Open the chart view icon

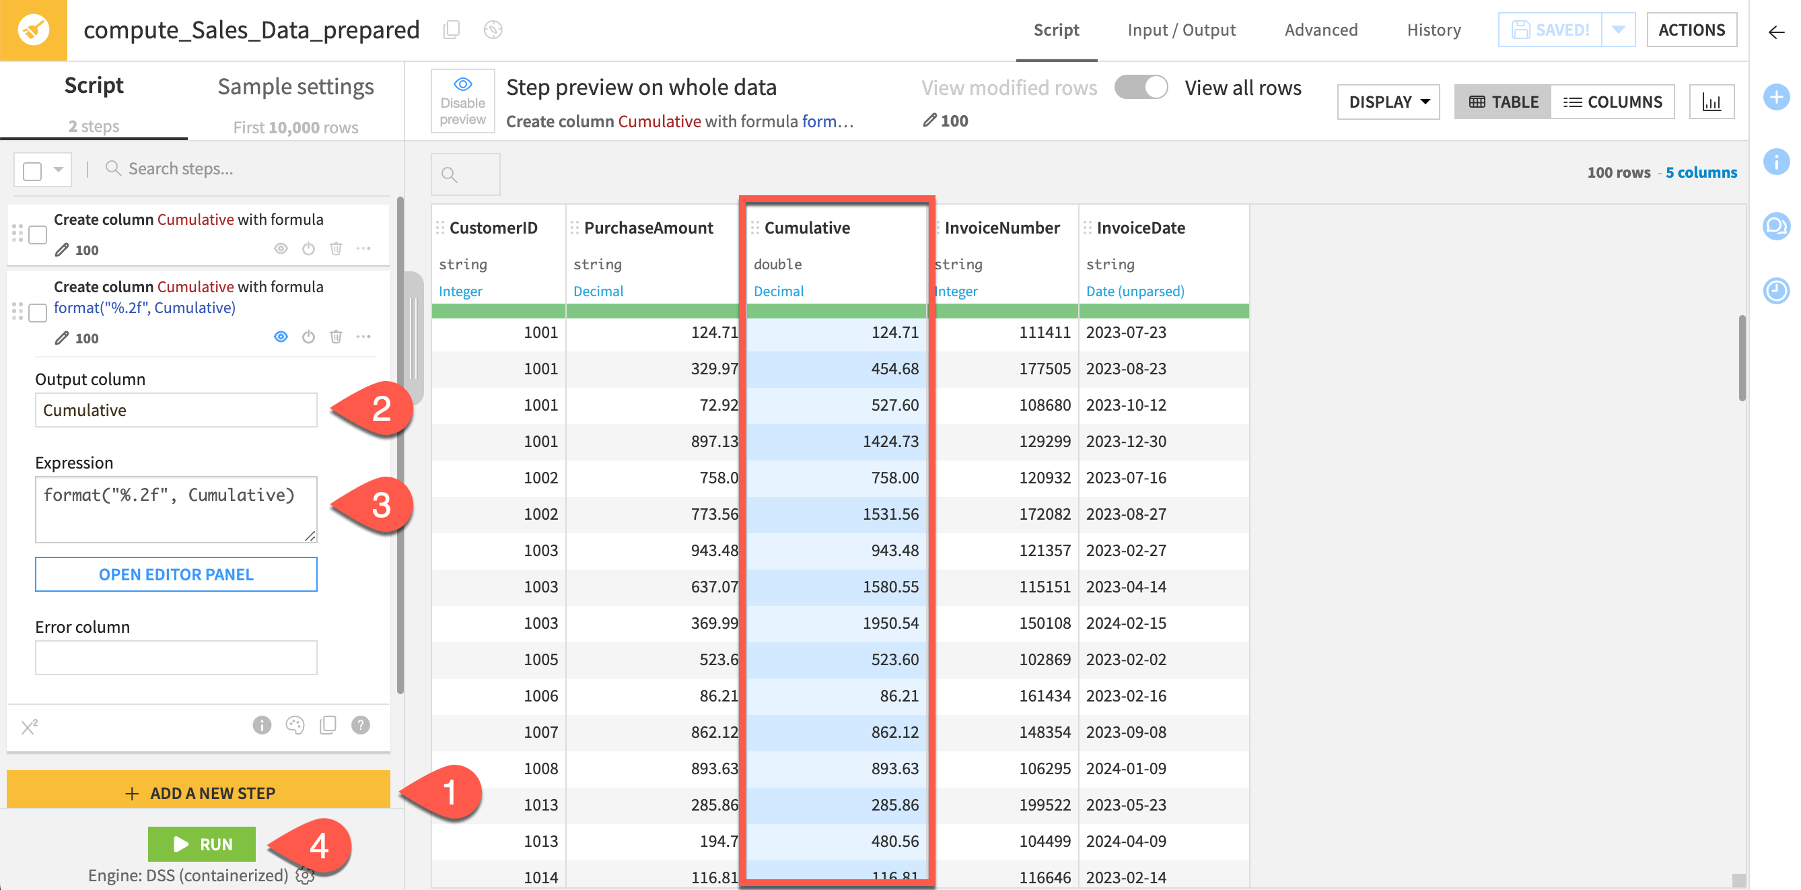point(1711,102)
